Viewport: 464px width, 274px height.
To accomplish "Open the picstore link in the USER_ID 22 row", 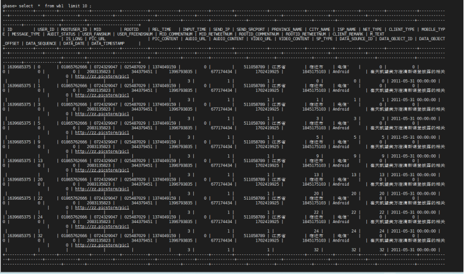I will [x=102, y=207].
